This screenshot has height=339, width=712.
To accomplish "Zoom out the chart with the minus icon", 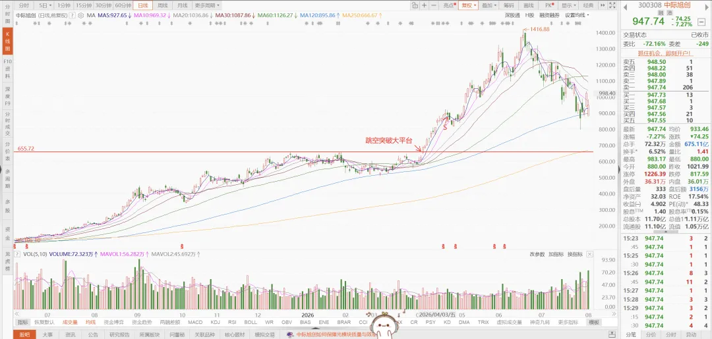I will coord(434,5).
